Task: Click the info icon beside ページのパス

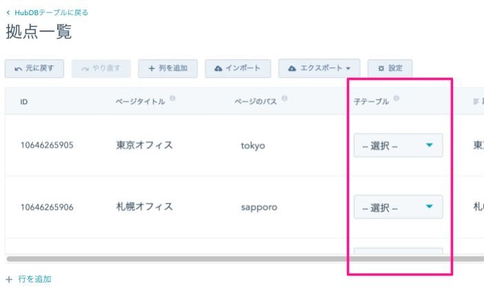Action: click(284, 99)
